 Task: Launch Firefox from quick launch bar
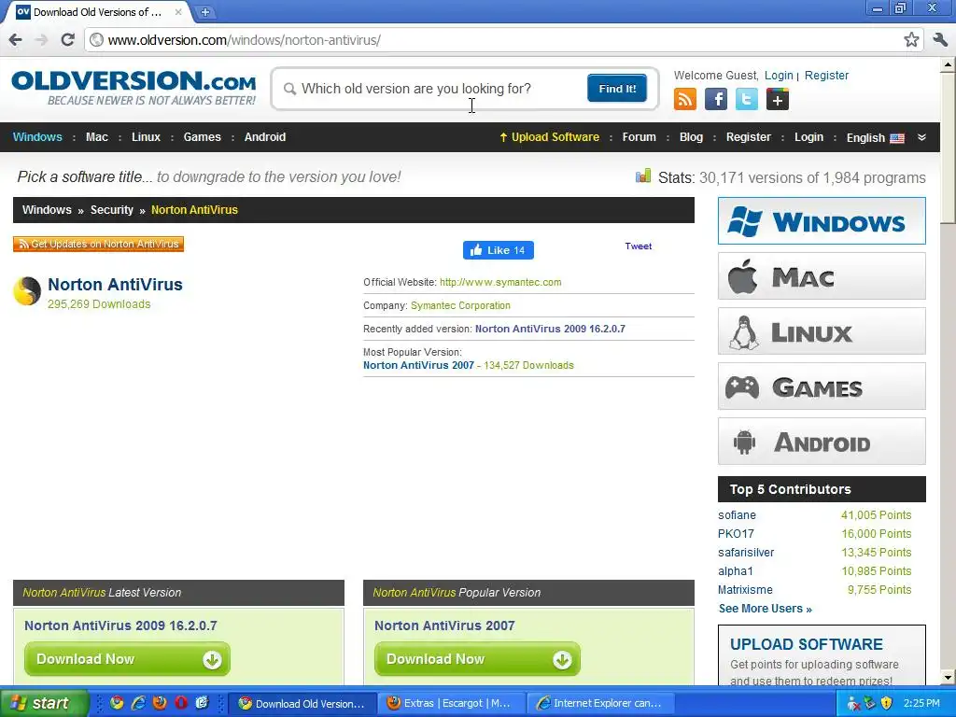[x=160, y=703]
